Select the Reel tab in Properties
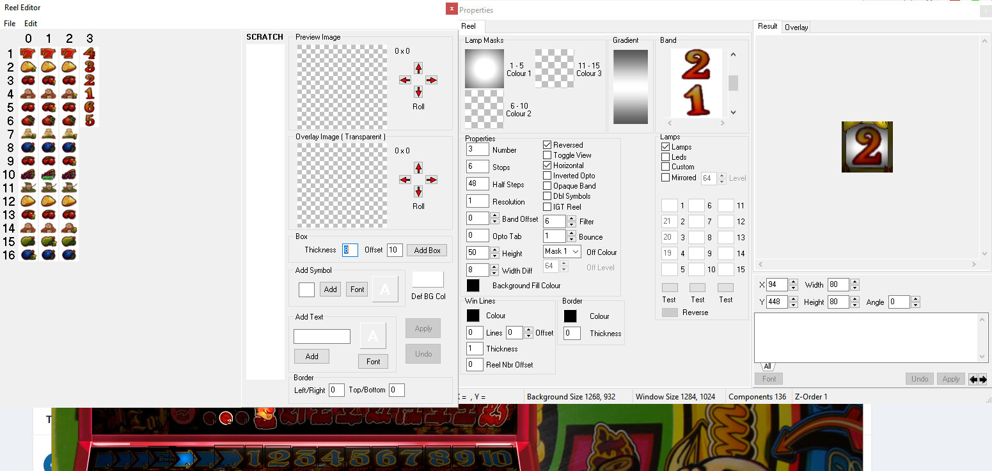The height and width of the screenshot is (471, 992). click(469, 26)
